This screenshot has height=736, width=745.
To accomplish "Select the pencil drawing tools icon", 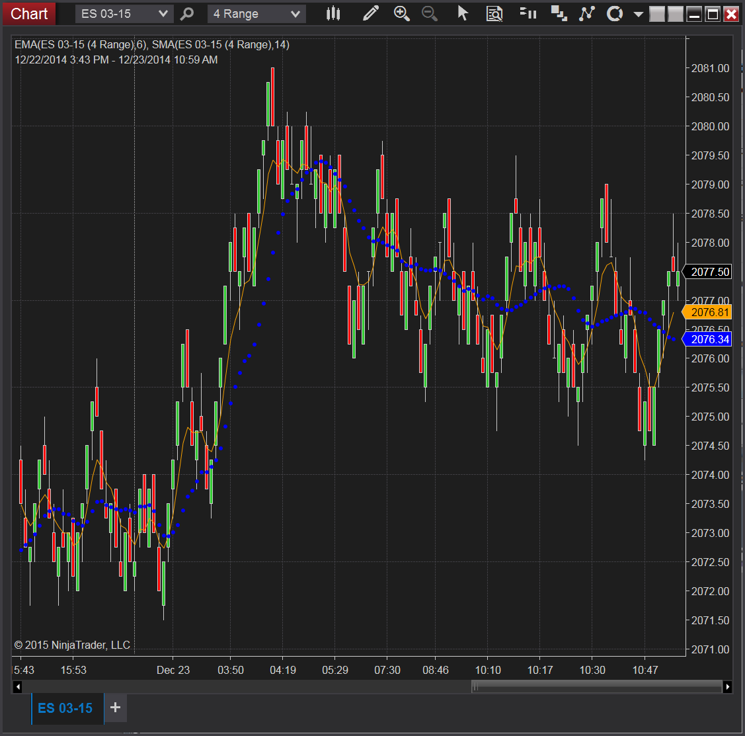I will [x=371, y=13].
